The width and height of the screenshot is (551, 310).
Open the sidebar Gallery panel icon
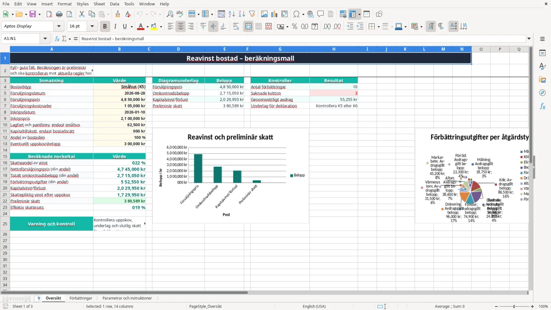542,79
